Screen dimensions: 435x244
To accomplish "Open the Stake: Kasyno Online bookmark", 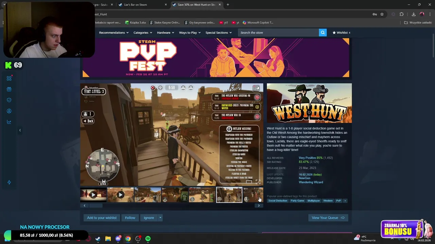I will point(165,23).
